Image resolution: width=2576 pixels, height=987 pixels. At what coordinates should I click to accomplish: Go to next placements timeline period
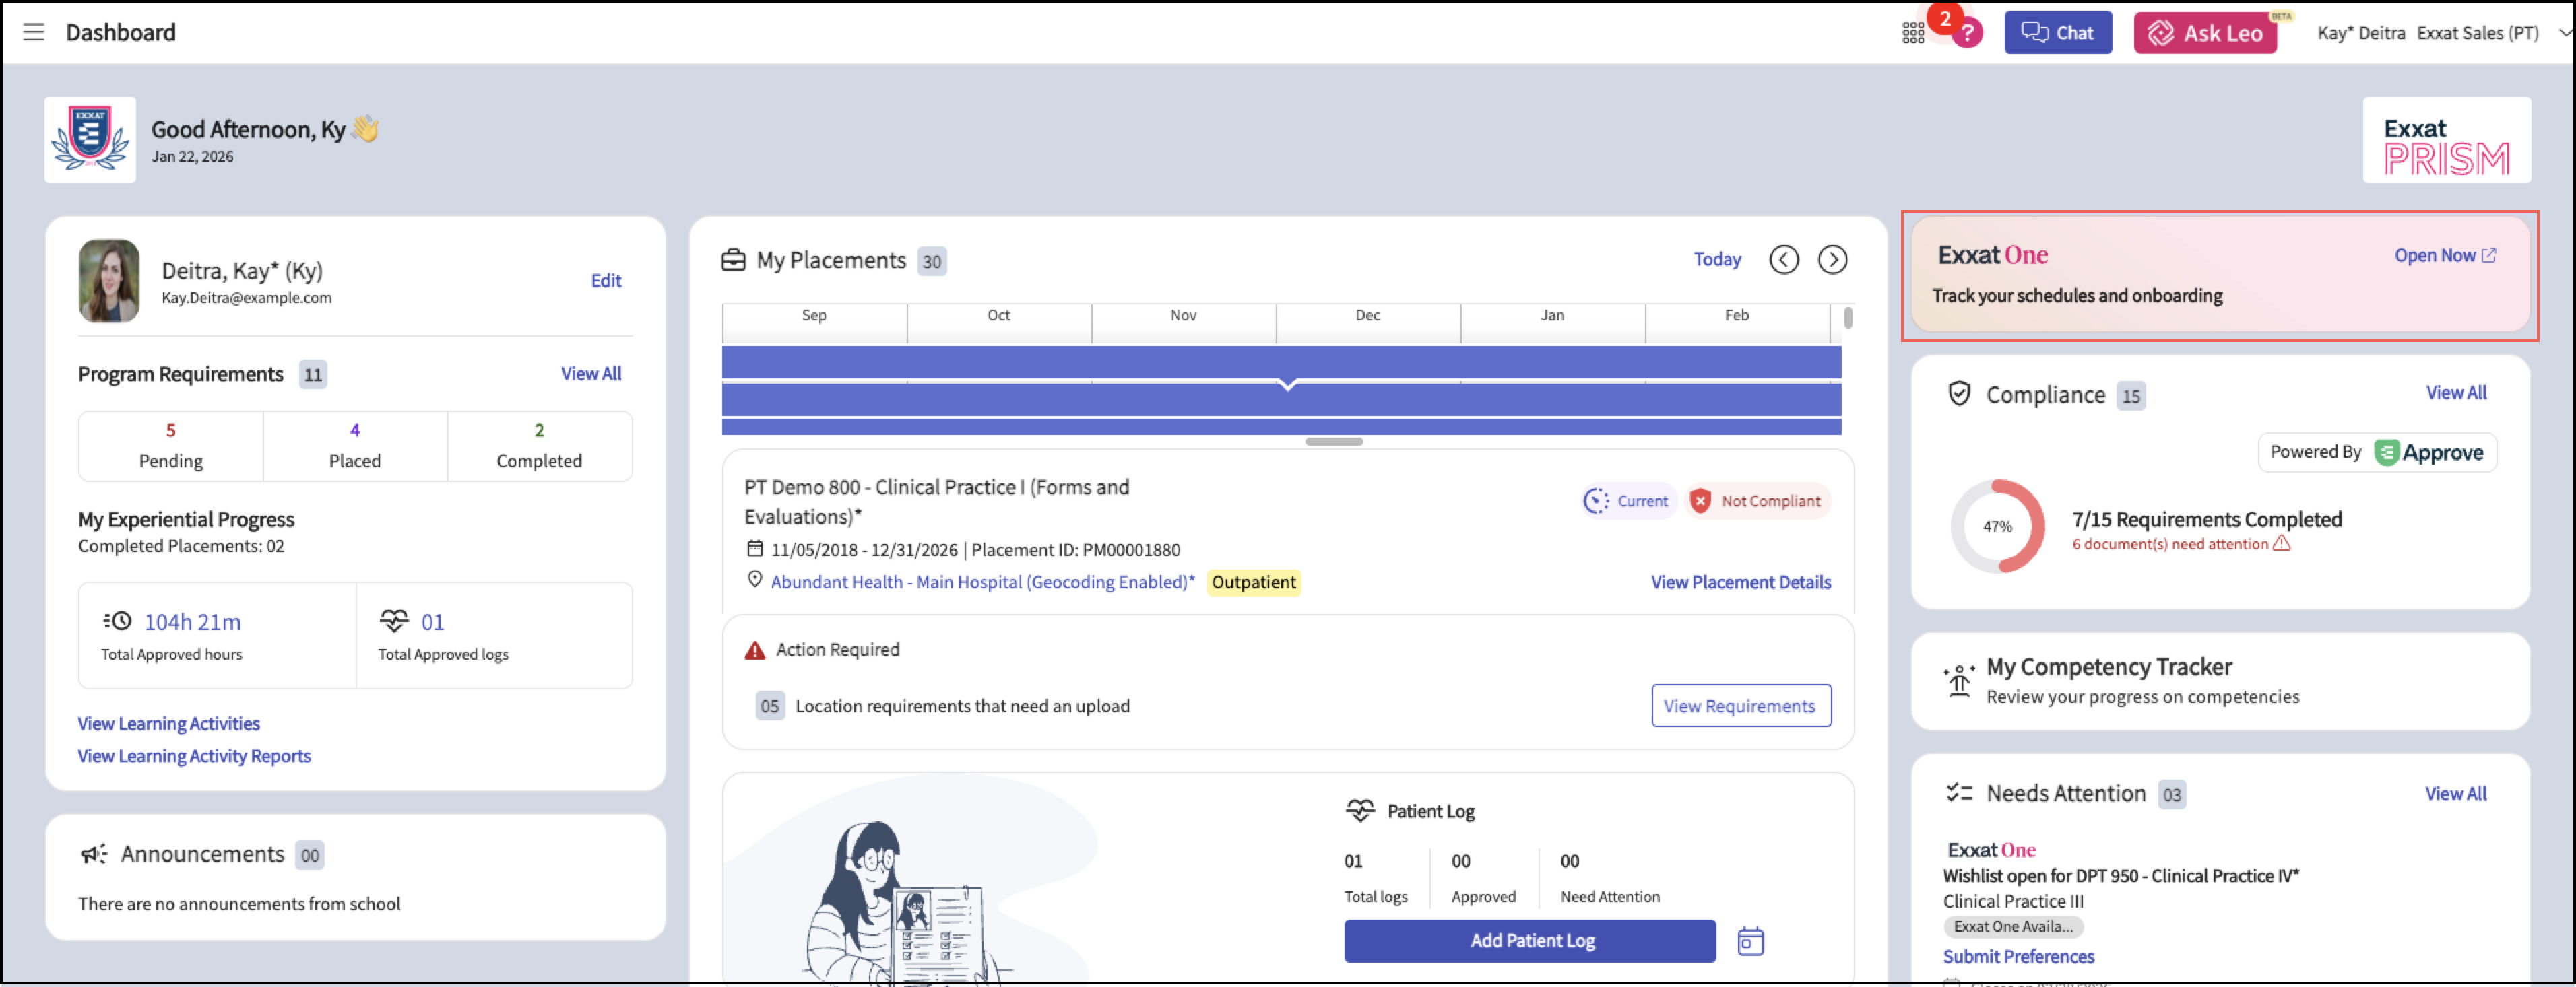point(1832,260)
